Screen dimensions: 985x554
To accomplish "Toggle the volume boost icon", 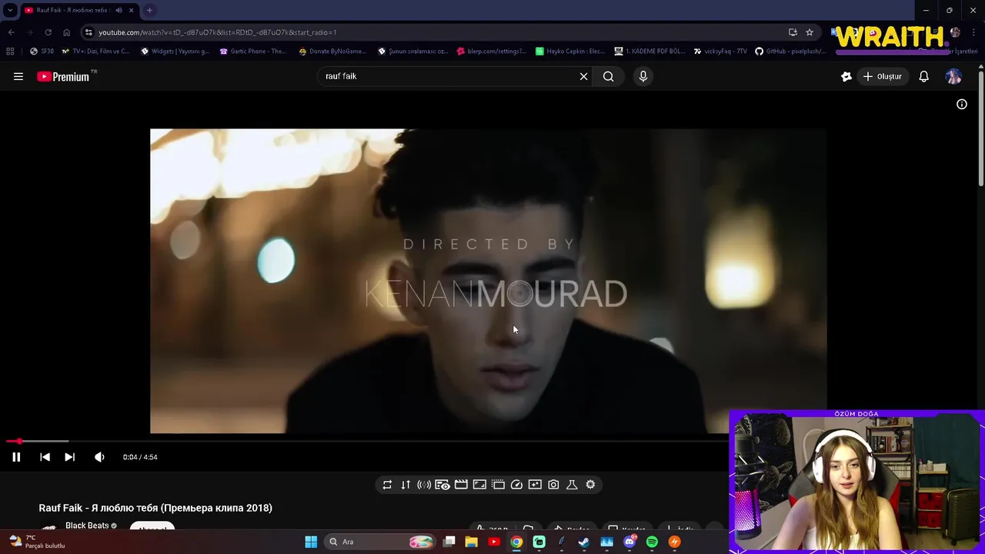I will pyautogui.click(x=424, y=485).
